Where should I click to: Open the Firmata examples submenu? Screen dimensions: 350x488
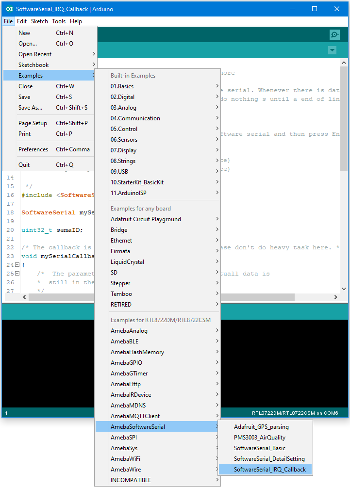pyautogui.click(x=158, y=251)
